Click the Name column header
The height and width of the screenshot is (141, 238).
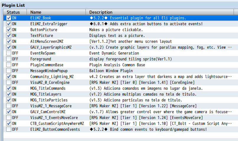point(56,12)
